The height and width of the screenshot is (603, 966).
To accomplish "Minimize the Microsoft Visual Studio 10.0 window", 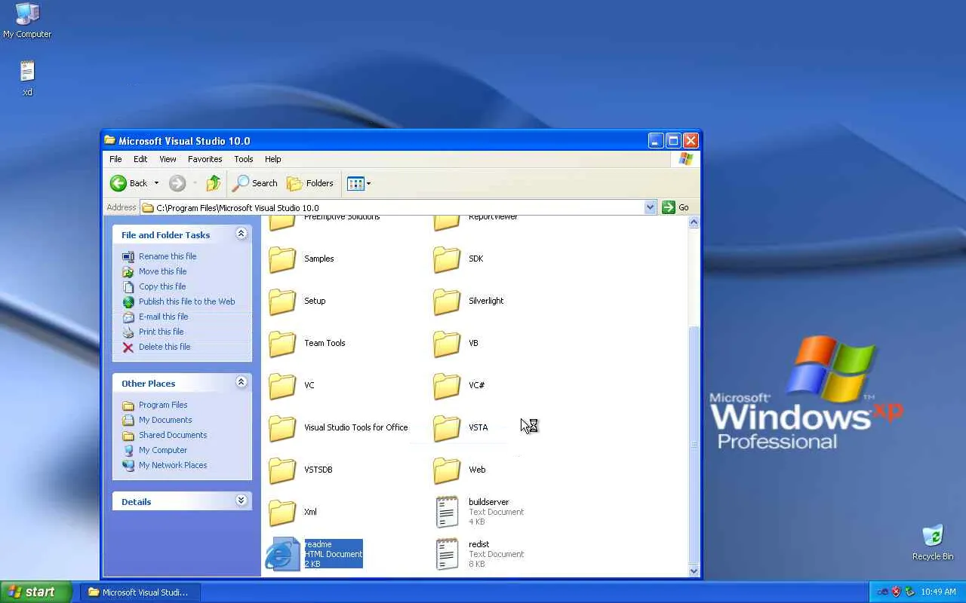I will 655,141.
